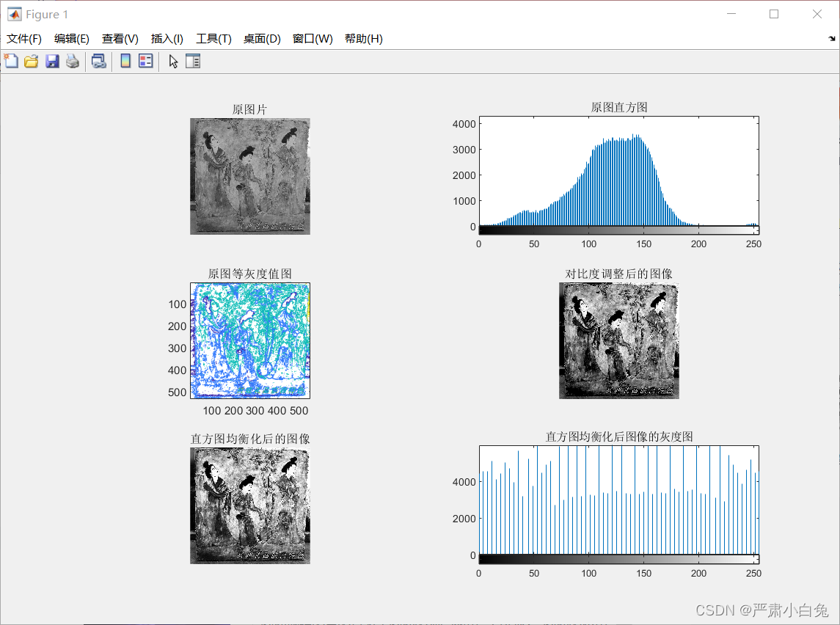Screen dimensions: 840x625
Task: Open the 查看(V) menu
Action: click(x=120, y=39)
